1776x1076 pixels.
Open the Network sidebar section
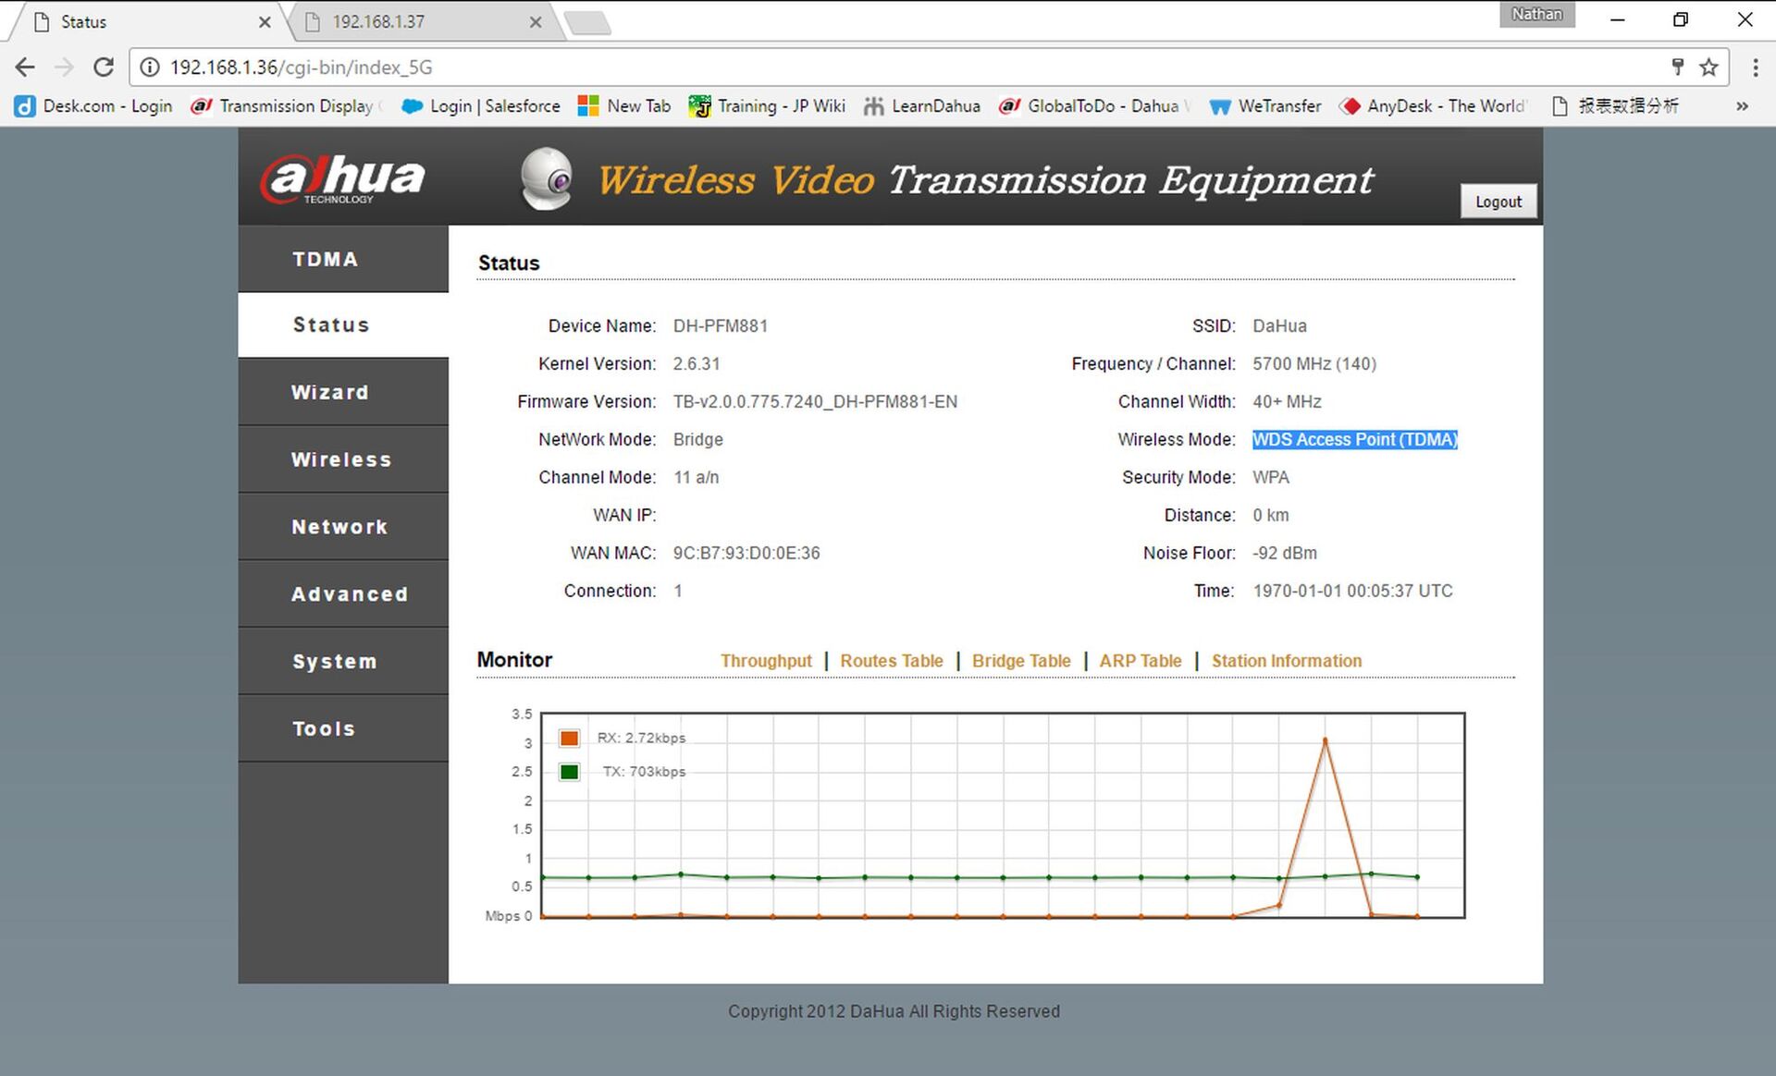[x=340, y=527]
